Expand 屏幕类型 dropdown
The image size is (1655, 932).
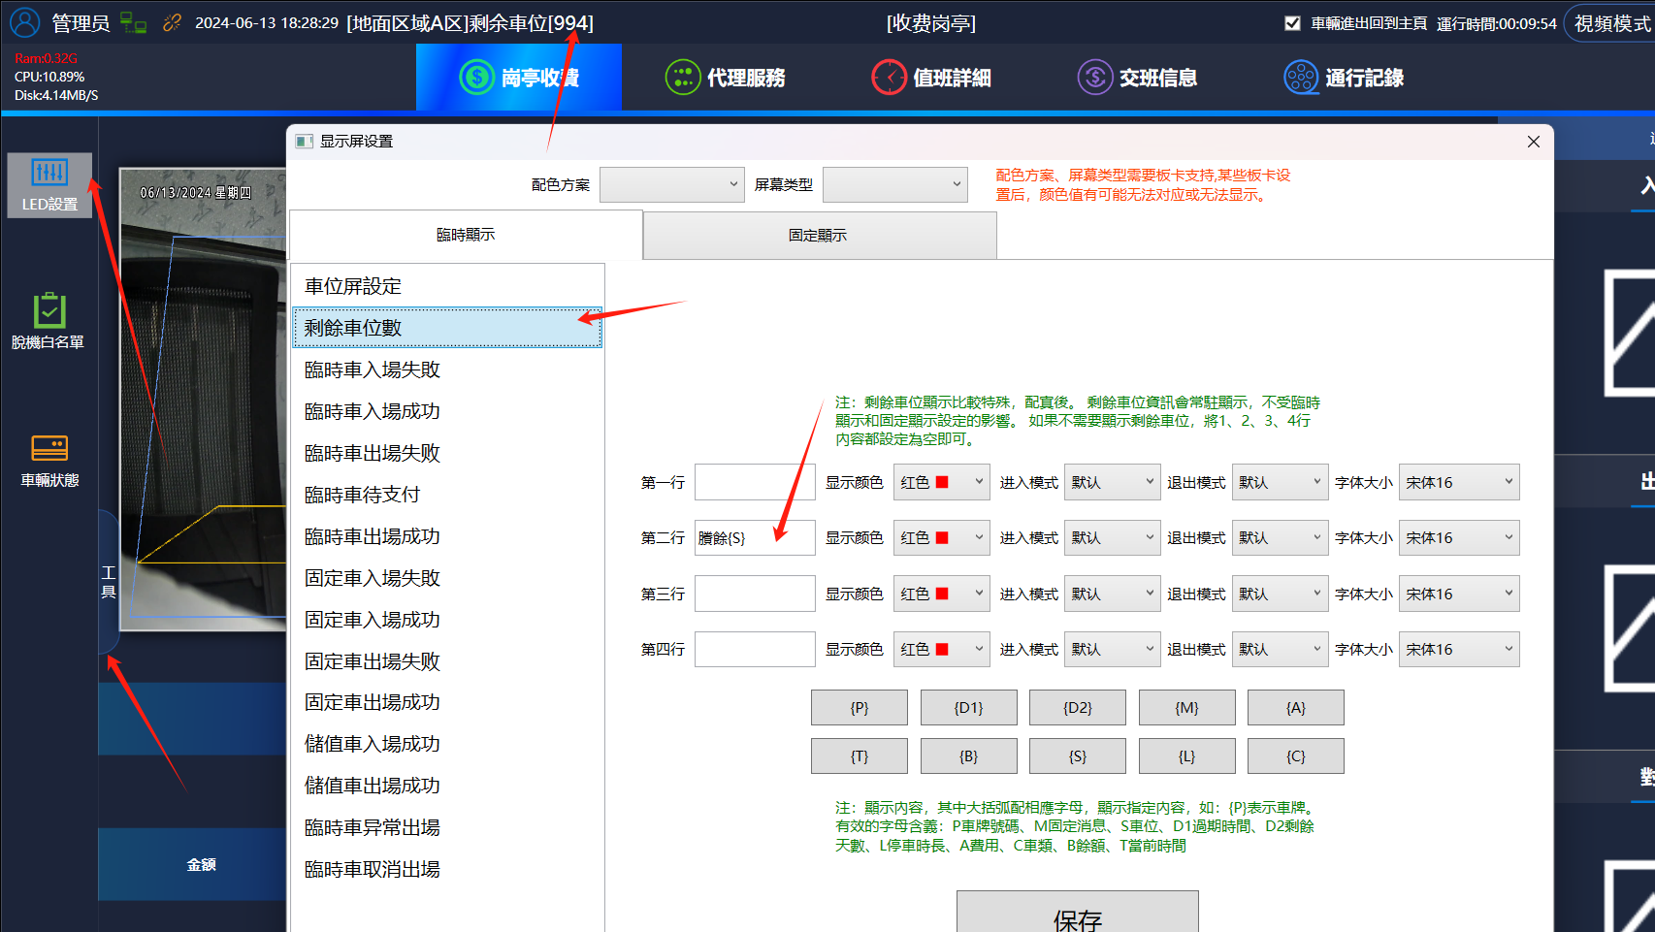[894, 184]
